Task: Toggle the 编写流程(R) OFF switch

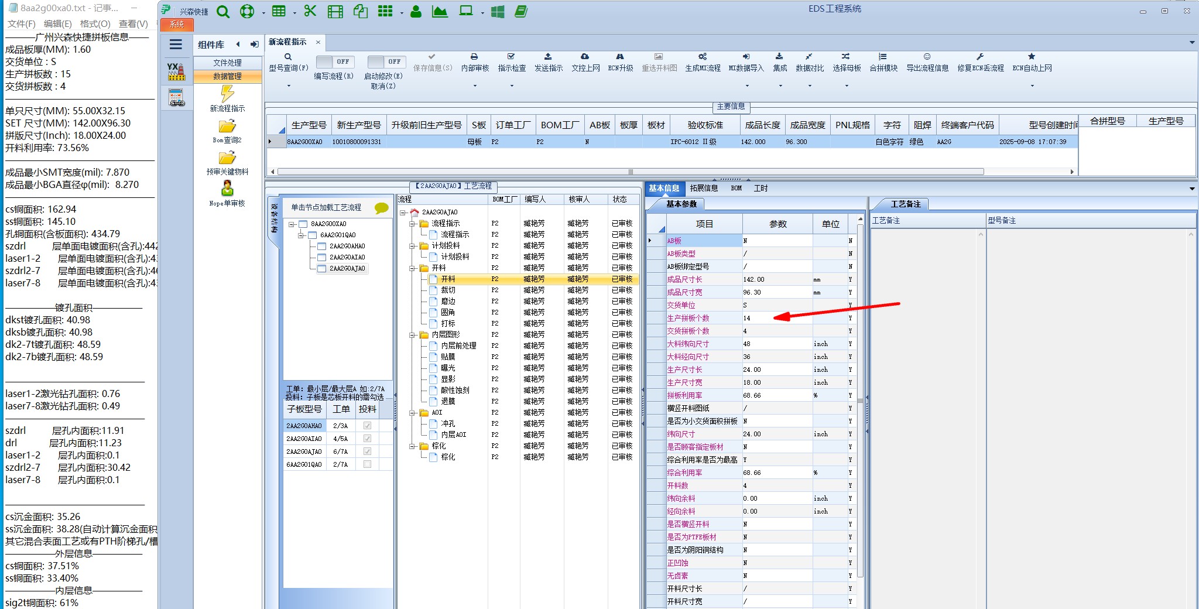Action: 334,61
